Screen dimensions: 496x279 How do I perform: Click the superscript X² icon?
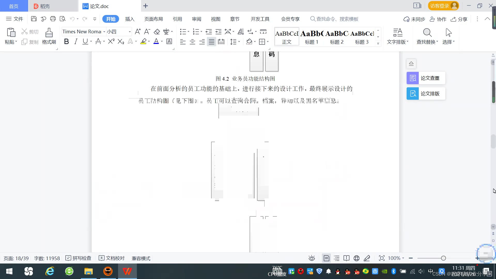111,42
